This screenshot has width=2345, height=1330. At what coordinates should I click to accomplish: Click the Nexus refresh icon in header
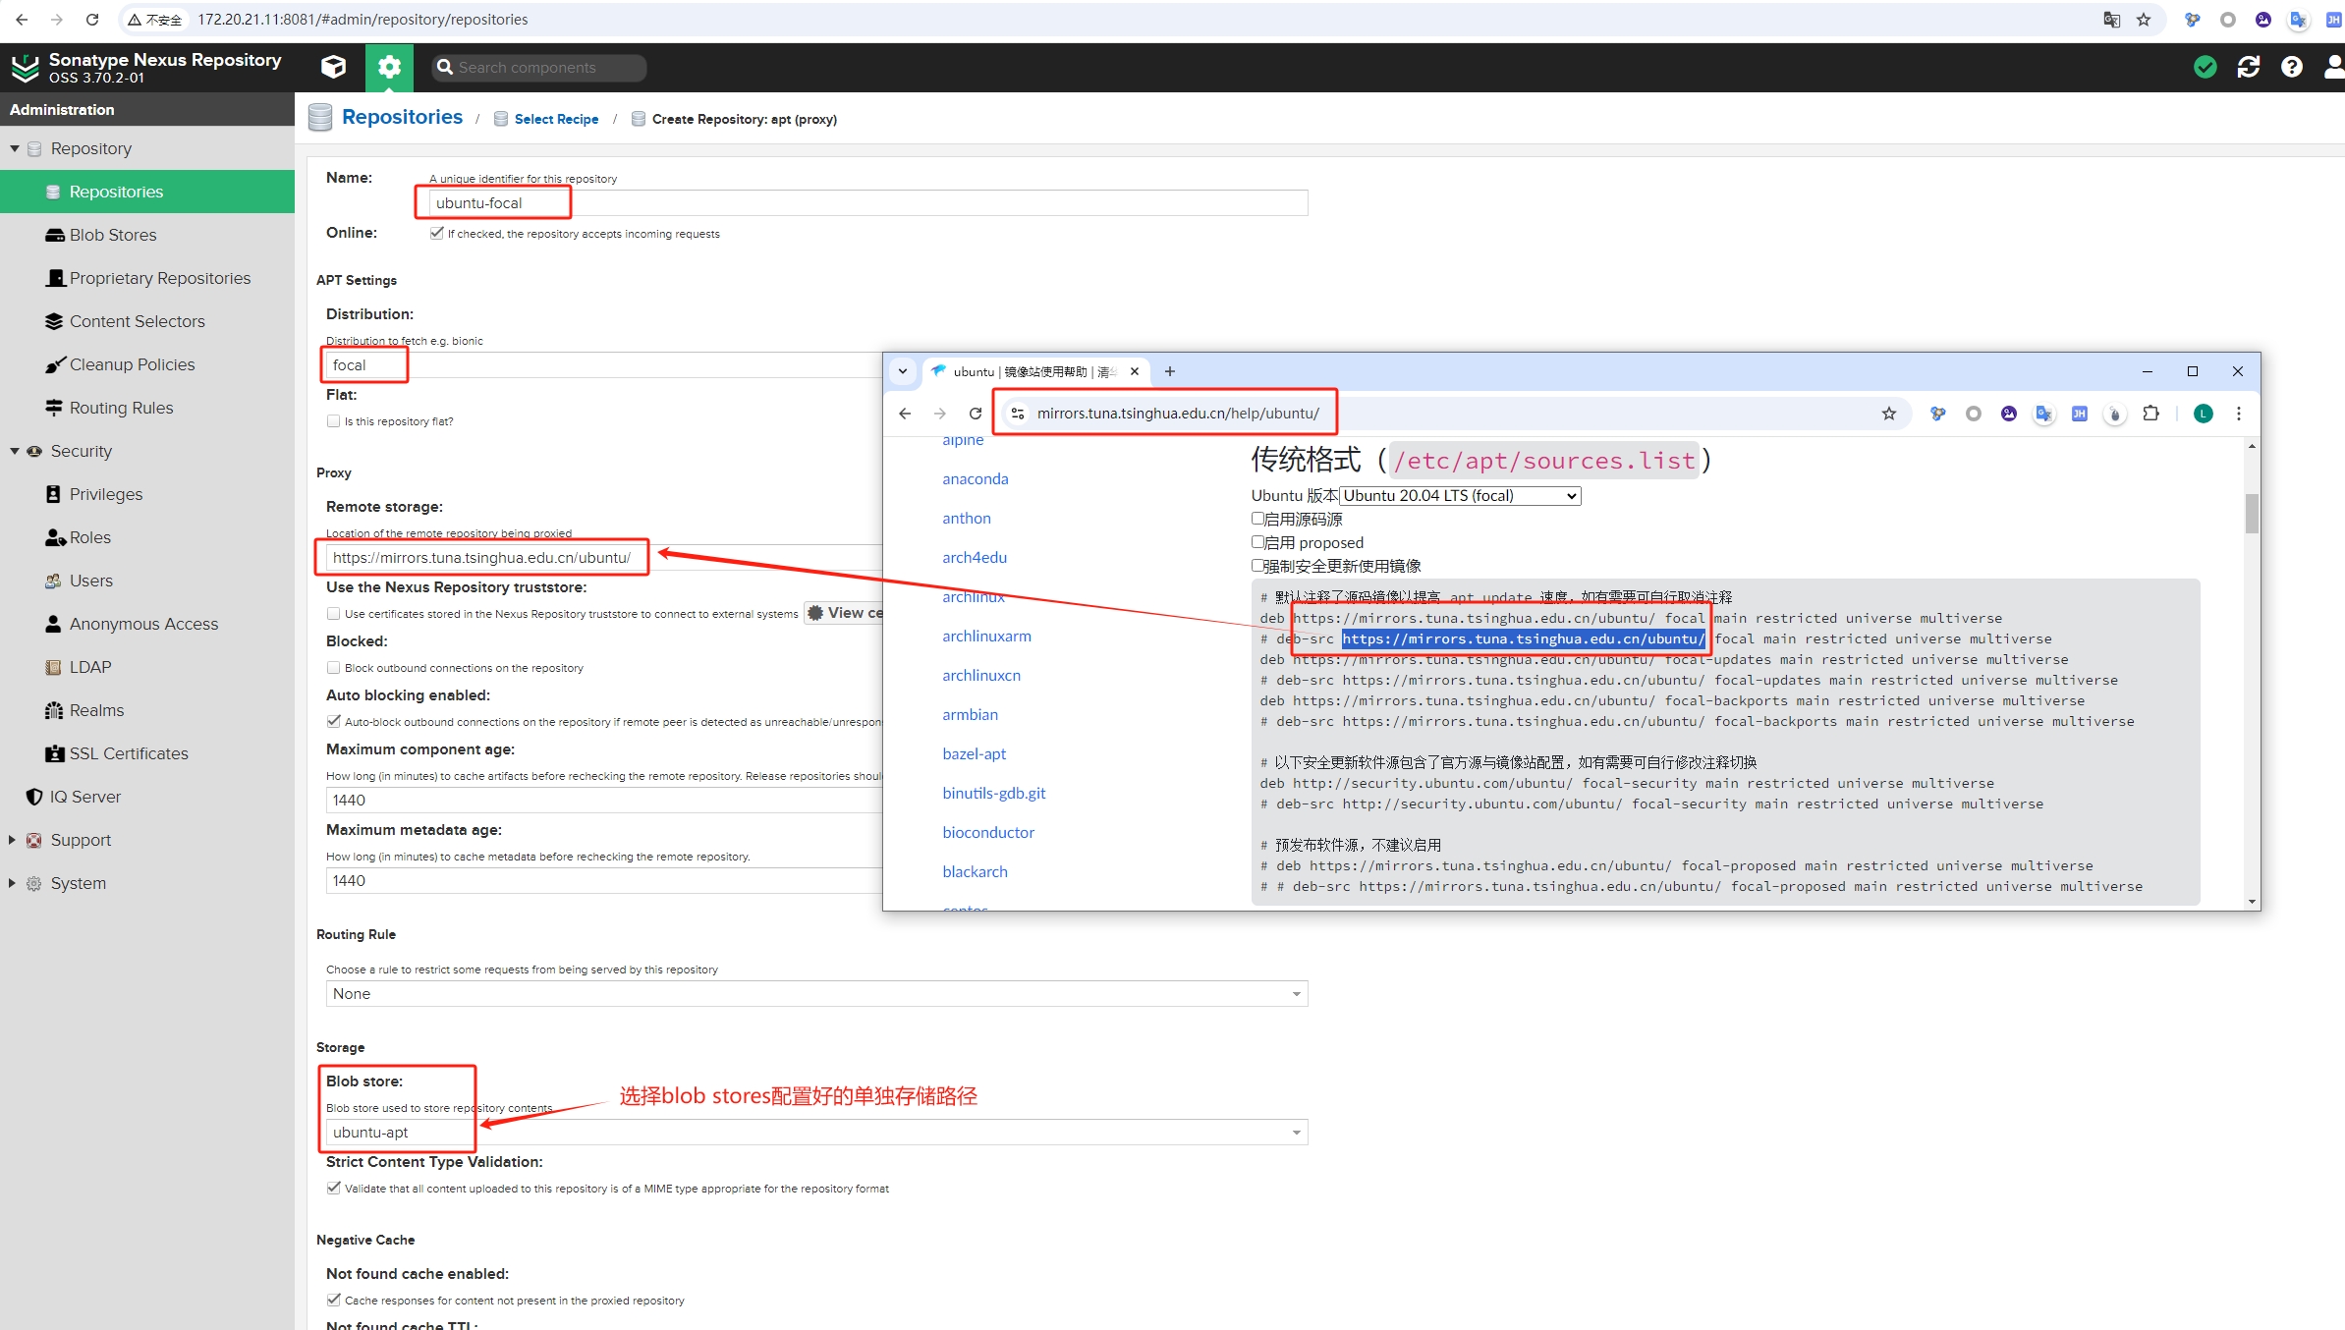pos(2249,67)
